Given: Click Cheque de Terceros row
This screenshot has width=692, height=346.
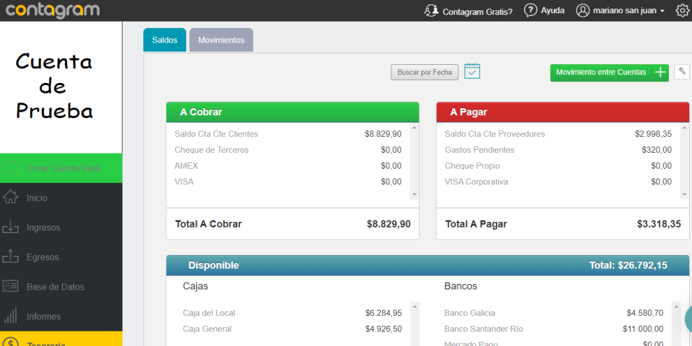Looking at the screenshot, I should pyautogui.click(x=288, y=150).
